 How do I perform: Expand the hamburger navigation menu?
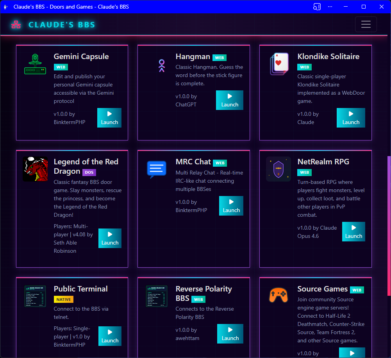pos(366,24)
